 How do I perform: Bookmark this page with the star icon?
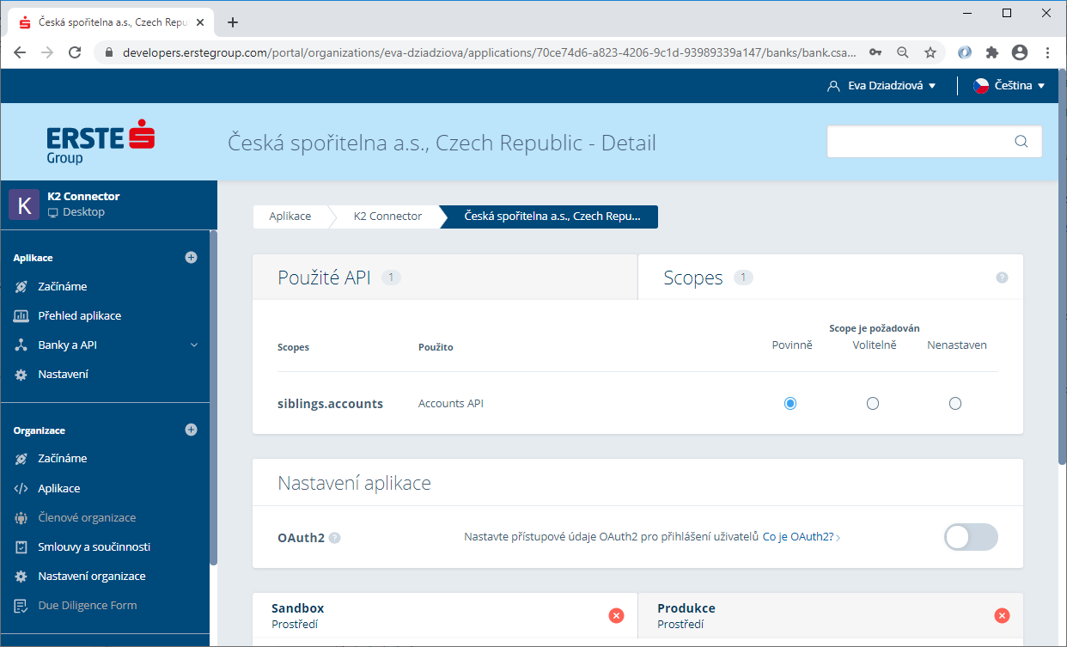930,52
